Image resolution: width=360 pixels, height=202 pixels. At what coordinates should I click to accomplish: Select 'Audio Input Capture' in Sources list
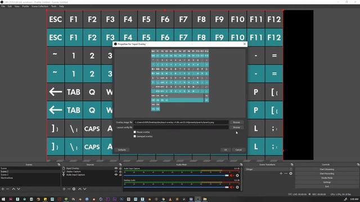click(x=75, y=175)
